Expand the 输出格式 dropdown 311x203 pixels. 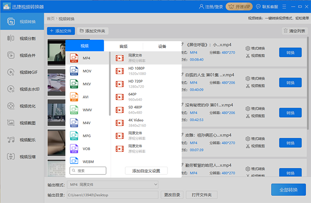(112, 184)
